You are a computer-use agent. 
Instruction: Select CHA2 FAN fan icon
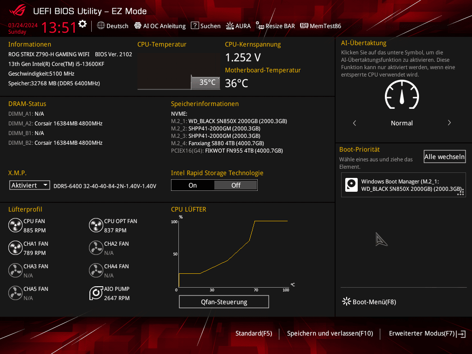tap(96, 248)
